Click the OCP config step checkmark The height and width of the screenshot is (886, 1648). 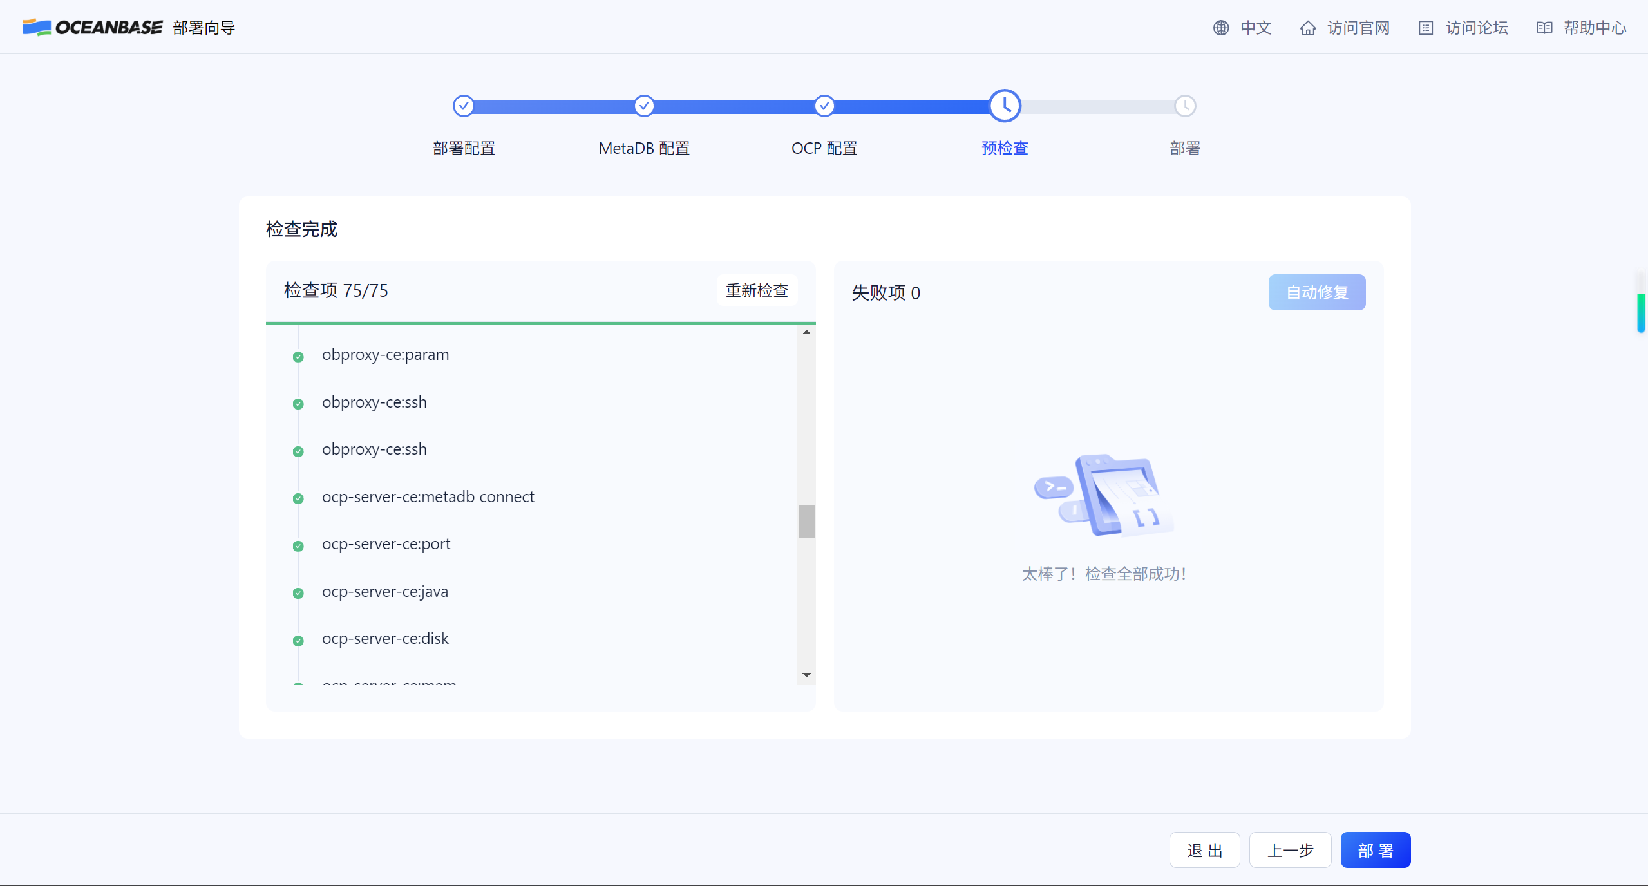[824, 106]
